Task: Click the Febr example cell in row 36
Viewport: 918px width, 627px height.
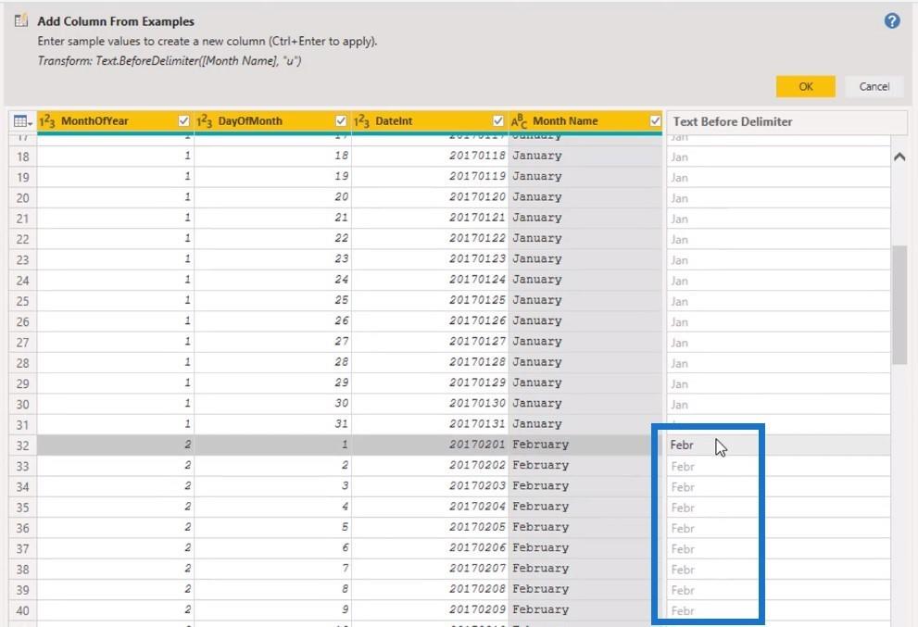Action: coord(778,528)
